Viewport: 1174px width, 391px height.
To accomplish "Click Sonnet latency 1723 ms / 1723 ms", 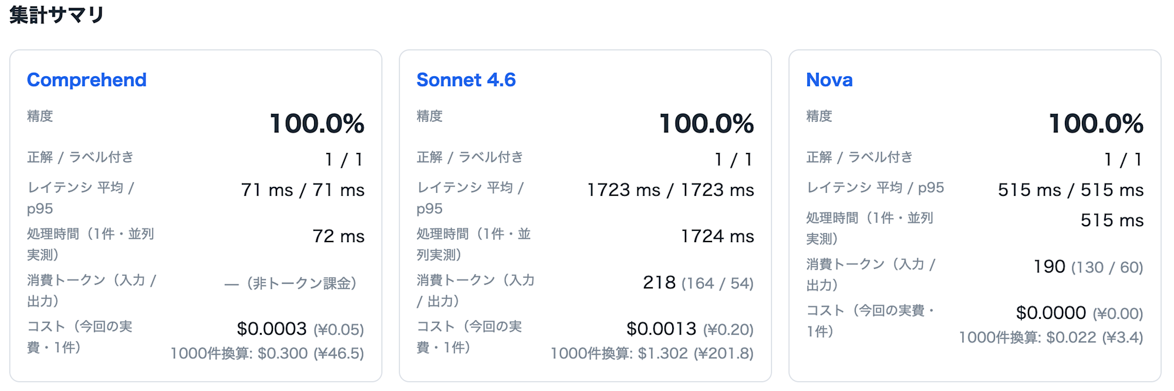I will (671, 190).
